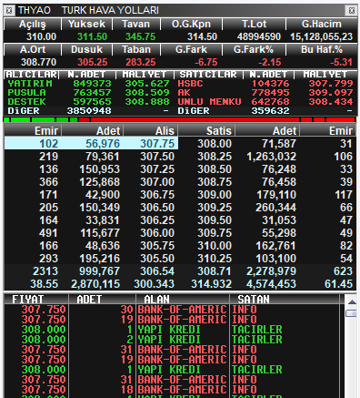
Task: Click the ALICILAR column header
Action: tap(31, 75)
